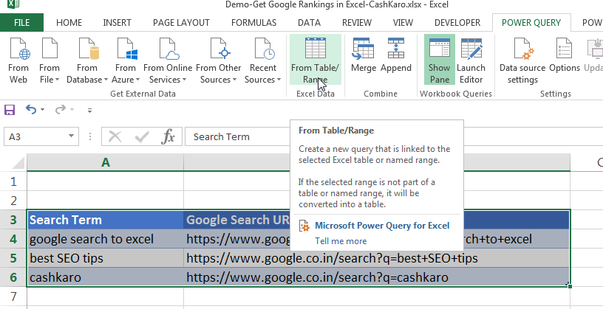603x309 pixels.
Task: Open From Online Services menu
Action: pyautogui.click(x=168, y=60)
